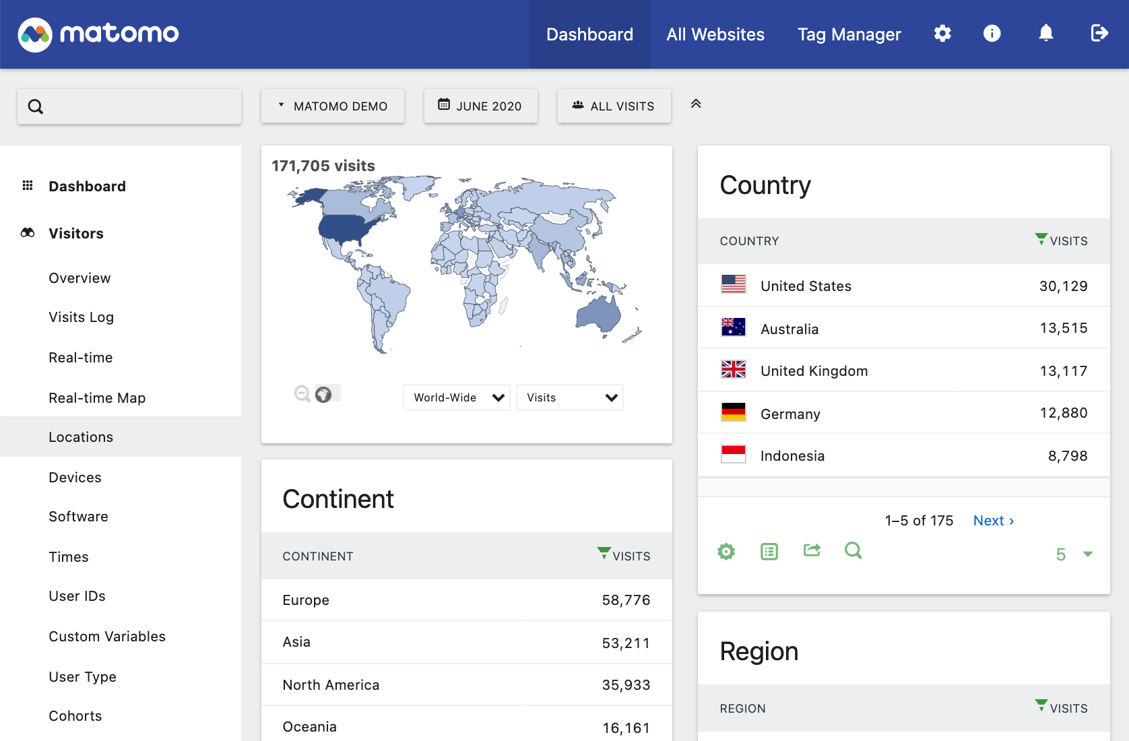1129x741 pixels.
Task: Open the June 2020 date picker
Action: tap(480, 106)
